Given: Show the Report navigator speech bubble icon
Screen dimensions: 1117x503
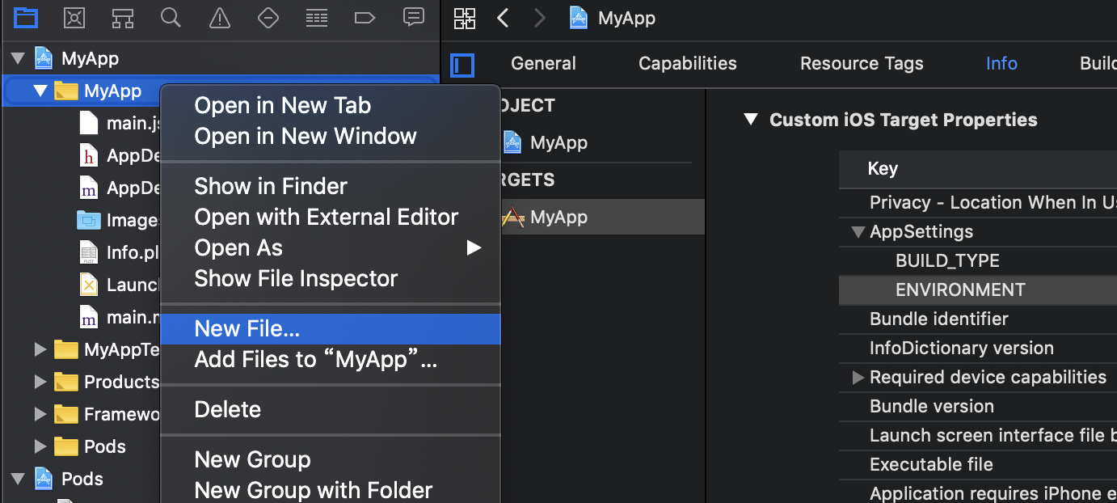Looking at the screenshot, I should pos(414,17).
